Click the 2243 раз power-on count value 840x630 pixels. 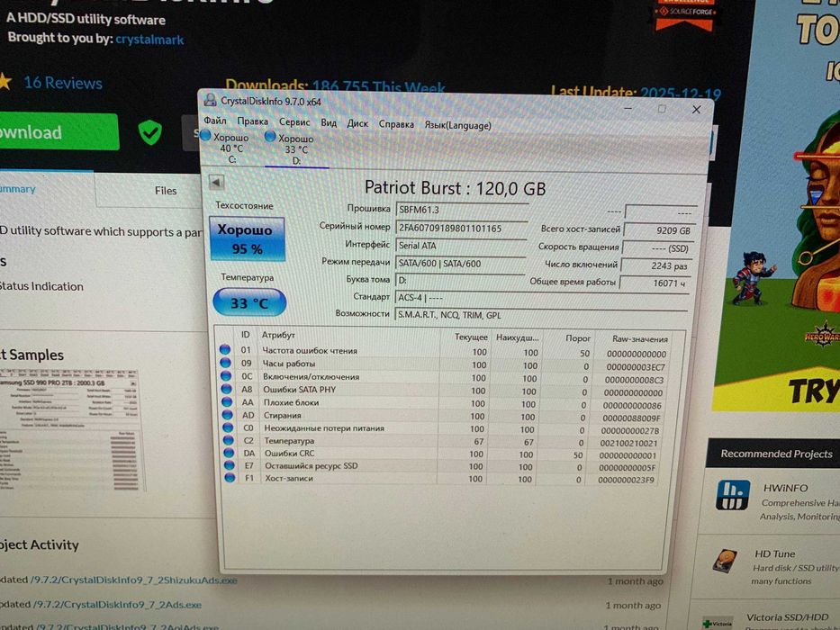click(657, 265)
